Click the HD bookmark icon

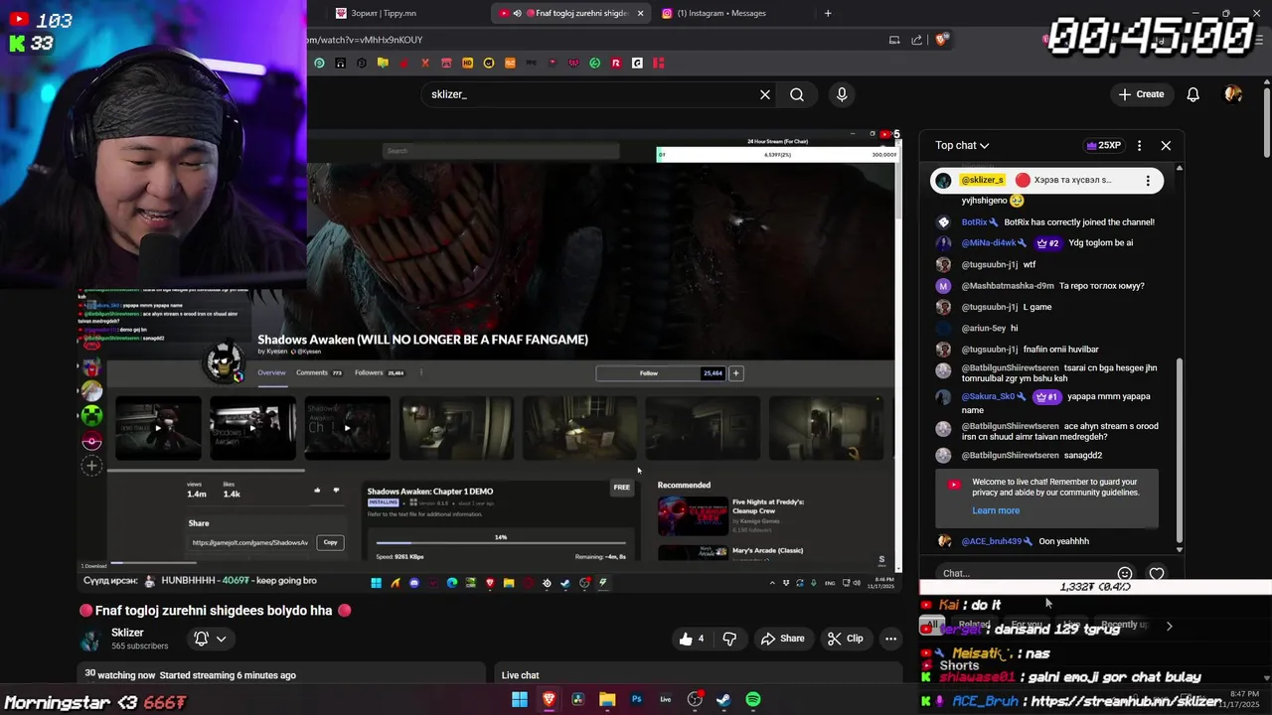467,63
